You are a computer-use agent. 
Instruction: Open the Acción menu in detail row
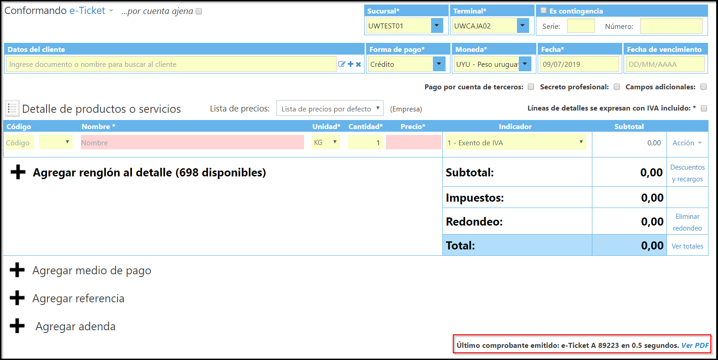click(x=687, y=143)
